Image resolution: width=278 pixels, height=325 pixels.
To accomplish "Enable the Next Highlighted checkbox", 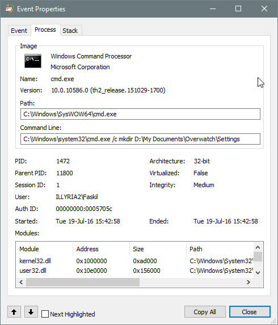I will pos(45,314).
